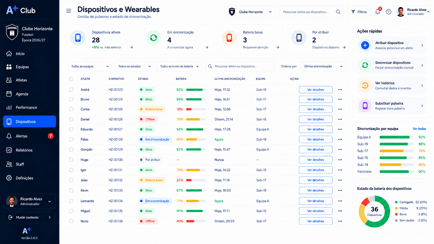Open the Todas as equipas dropdown
The width and height of the screenshot is (434, 244).
(x=90, y=66)
